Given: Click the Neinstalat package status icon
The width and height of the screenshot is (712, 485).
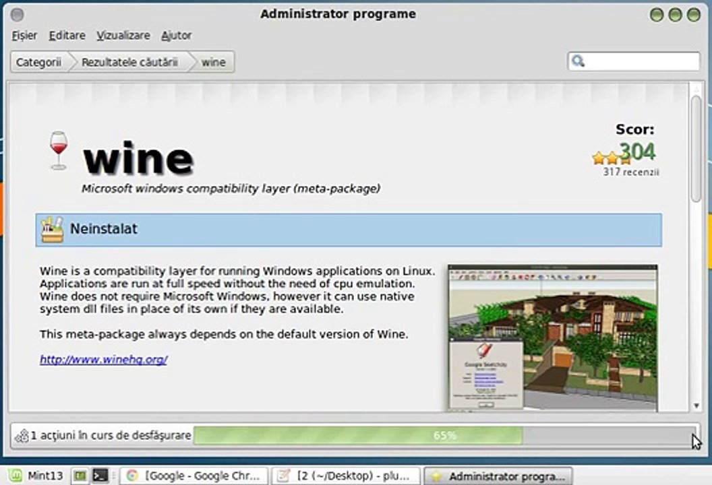Looking at the screenshot, I should 52,230.
